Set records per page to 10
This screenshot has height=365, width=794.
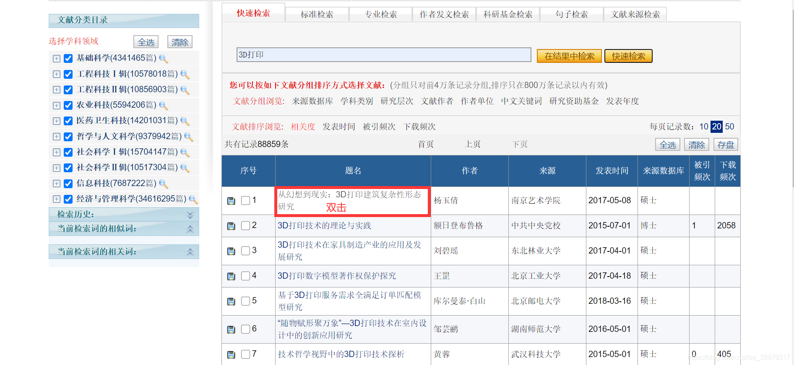point(704,127)
